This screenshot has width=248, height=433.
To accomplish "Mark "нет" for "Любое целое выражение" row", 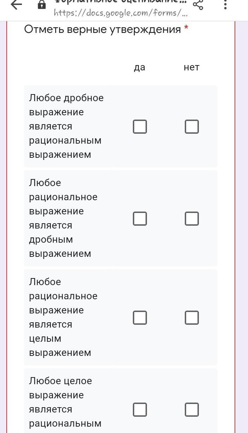I will coord(192,410).
